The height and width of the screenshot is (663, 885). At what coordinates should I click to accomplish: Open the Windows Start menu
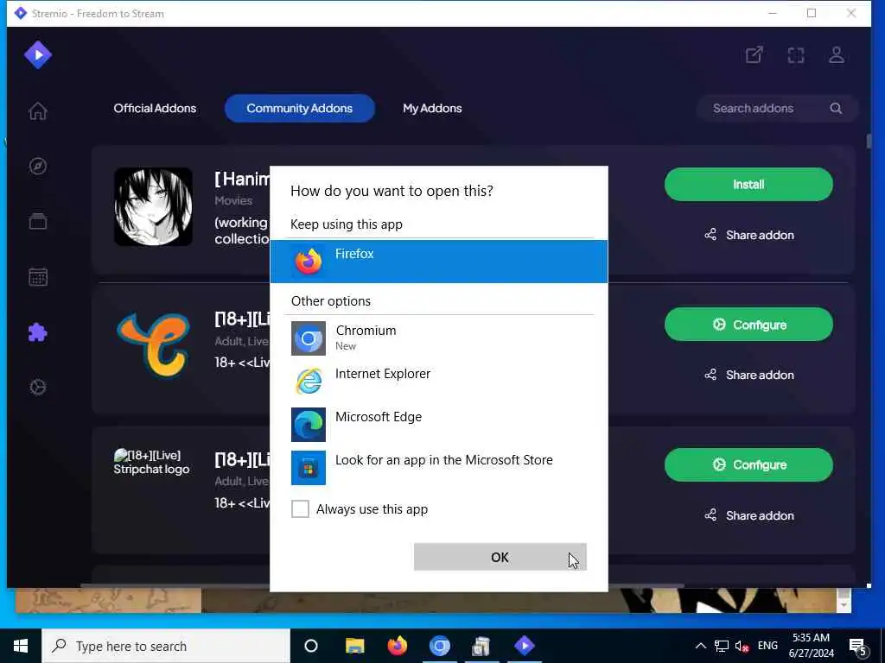tap(21, 646)
